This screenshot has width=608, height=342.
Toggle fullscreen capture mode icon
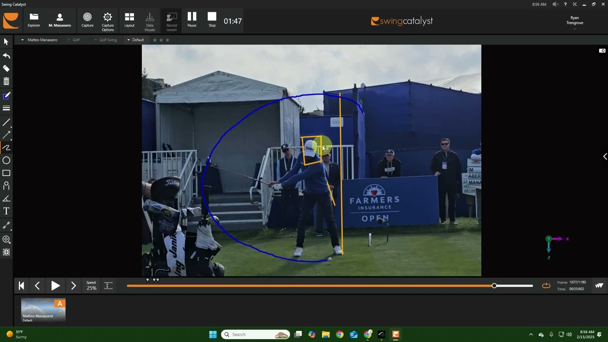575,4
